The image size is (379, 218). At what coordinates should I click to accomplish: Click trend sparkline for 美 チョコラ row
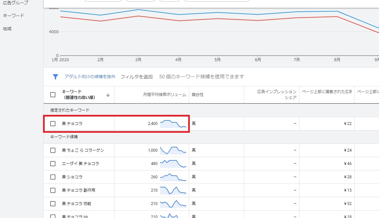[173, 124]
